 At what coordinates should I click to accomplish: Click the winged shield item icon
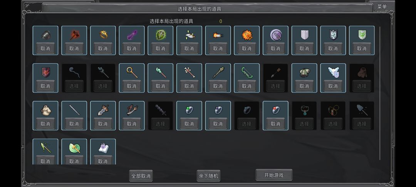click(333, 72)
